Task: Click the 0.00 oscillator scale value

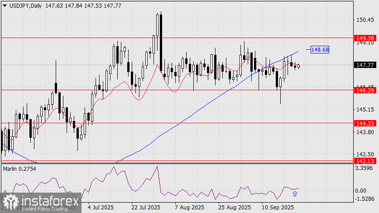Action: tap(360, 191)
